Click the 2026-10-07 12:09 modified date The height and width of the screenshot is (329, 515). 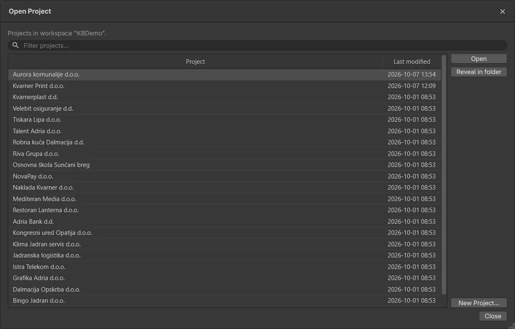coord(412,86)
